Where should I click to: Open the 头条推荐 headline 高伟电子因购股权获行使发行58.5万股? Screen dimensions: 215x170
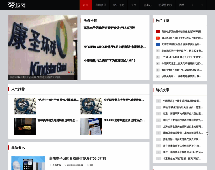109,28
